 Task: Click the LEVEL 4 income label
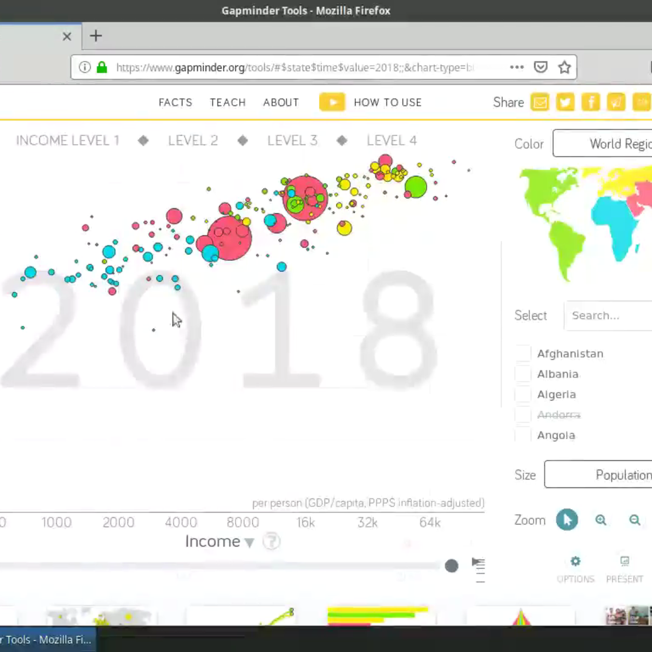point(392,140)
